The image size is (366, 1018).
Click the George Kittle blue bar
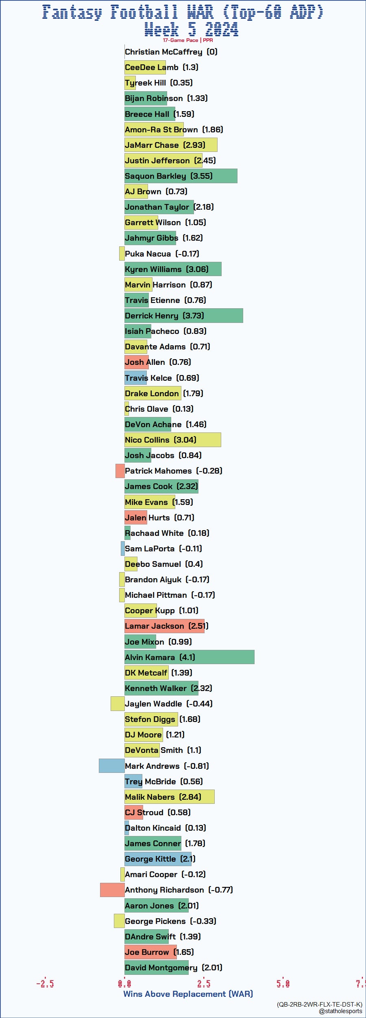point(158,859)
